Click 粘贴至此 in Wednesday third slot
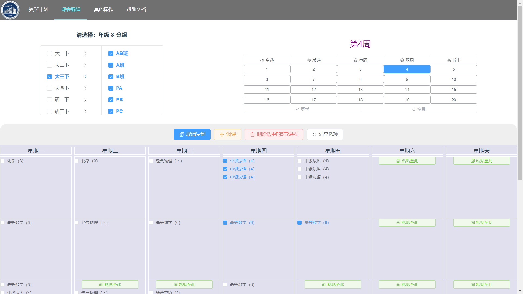Screen dimensions: 523x294 click(x=184, y=285)
